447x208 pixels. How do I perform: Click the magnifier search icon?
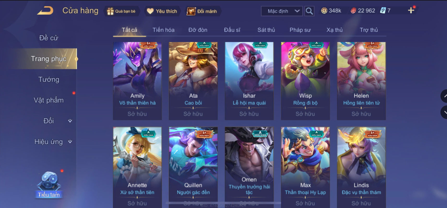[x=309, y=11]
